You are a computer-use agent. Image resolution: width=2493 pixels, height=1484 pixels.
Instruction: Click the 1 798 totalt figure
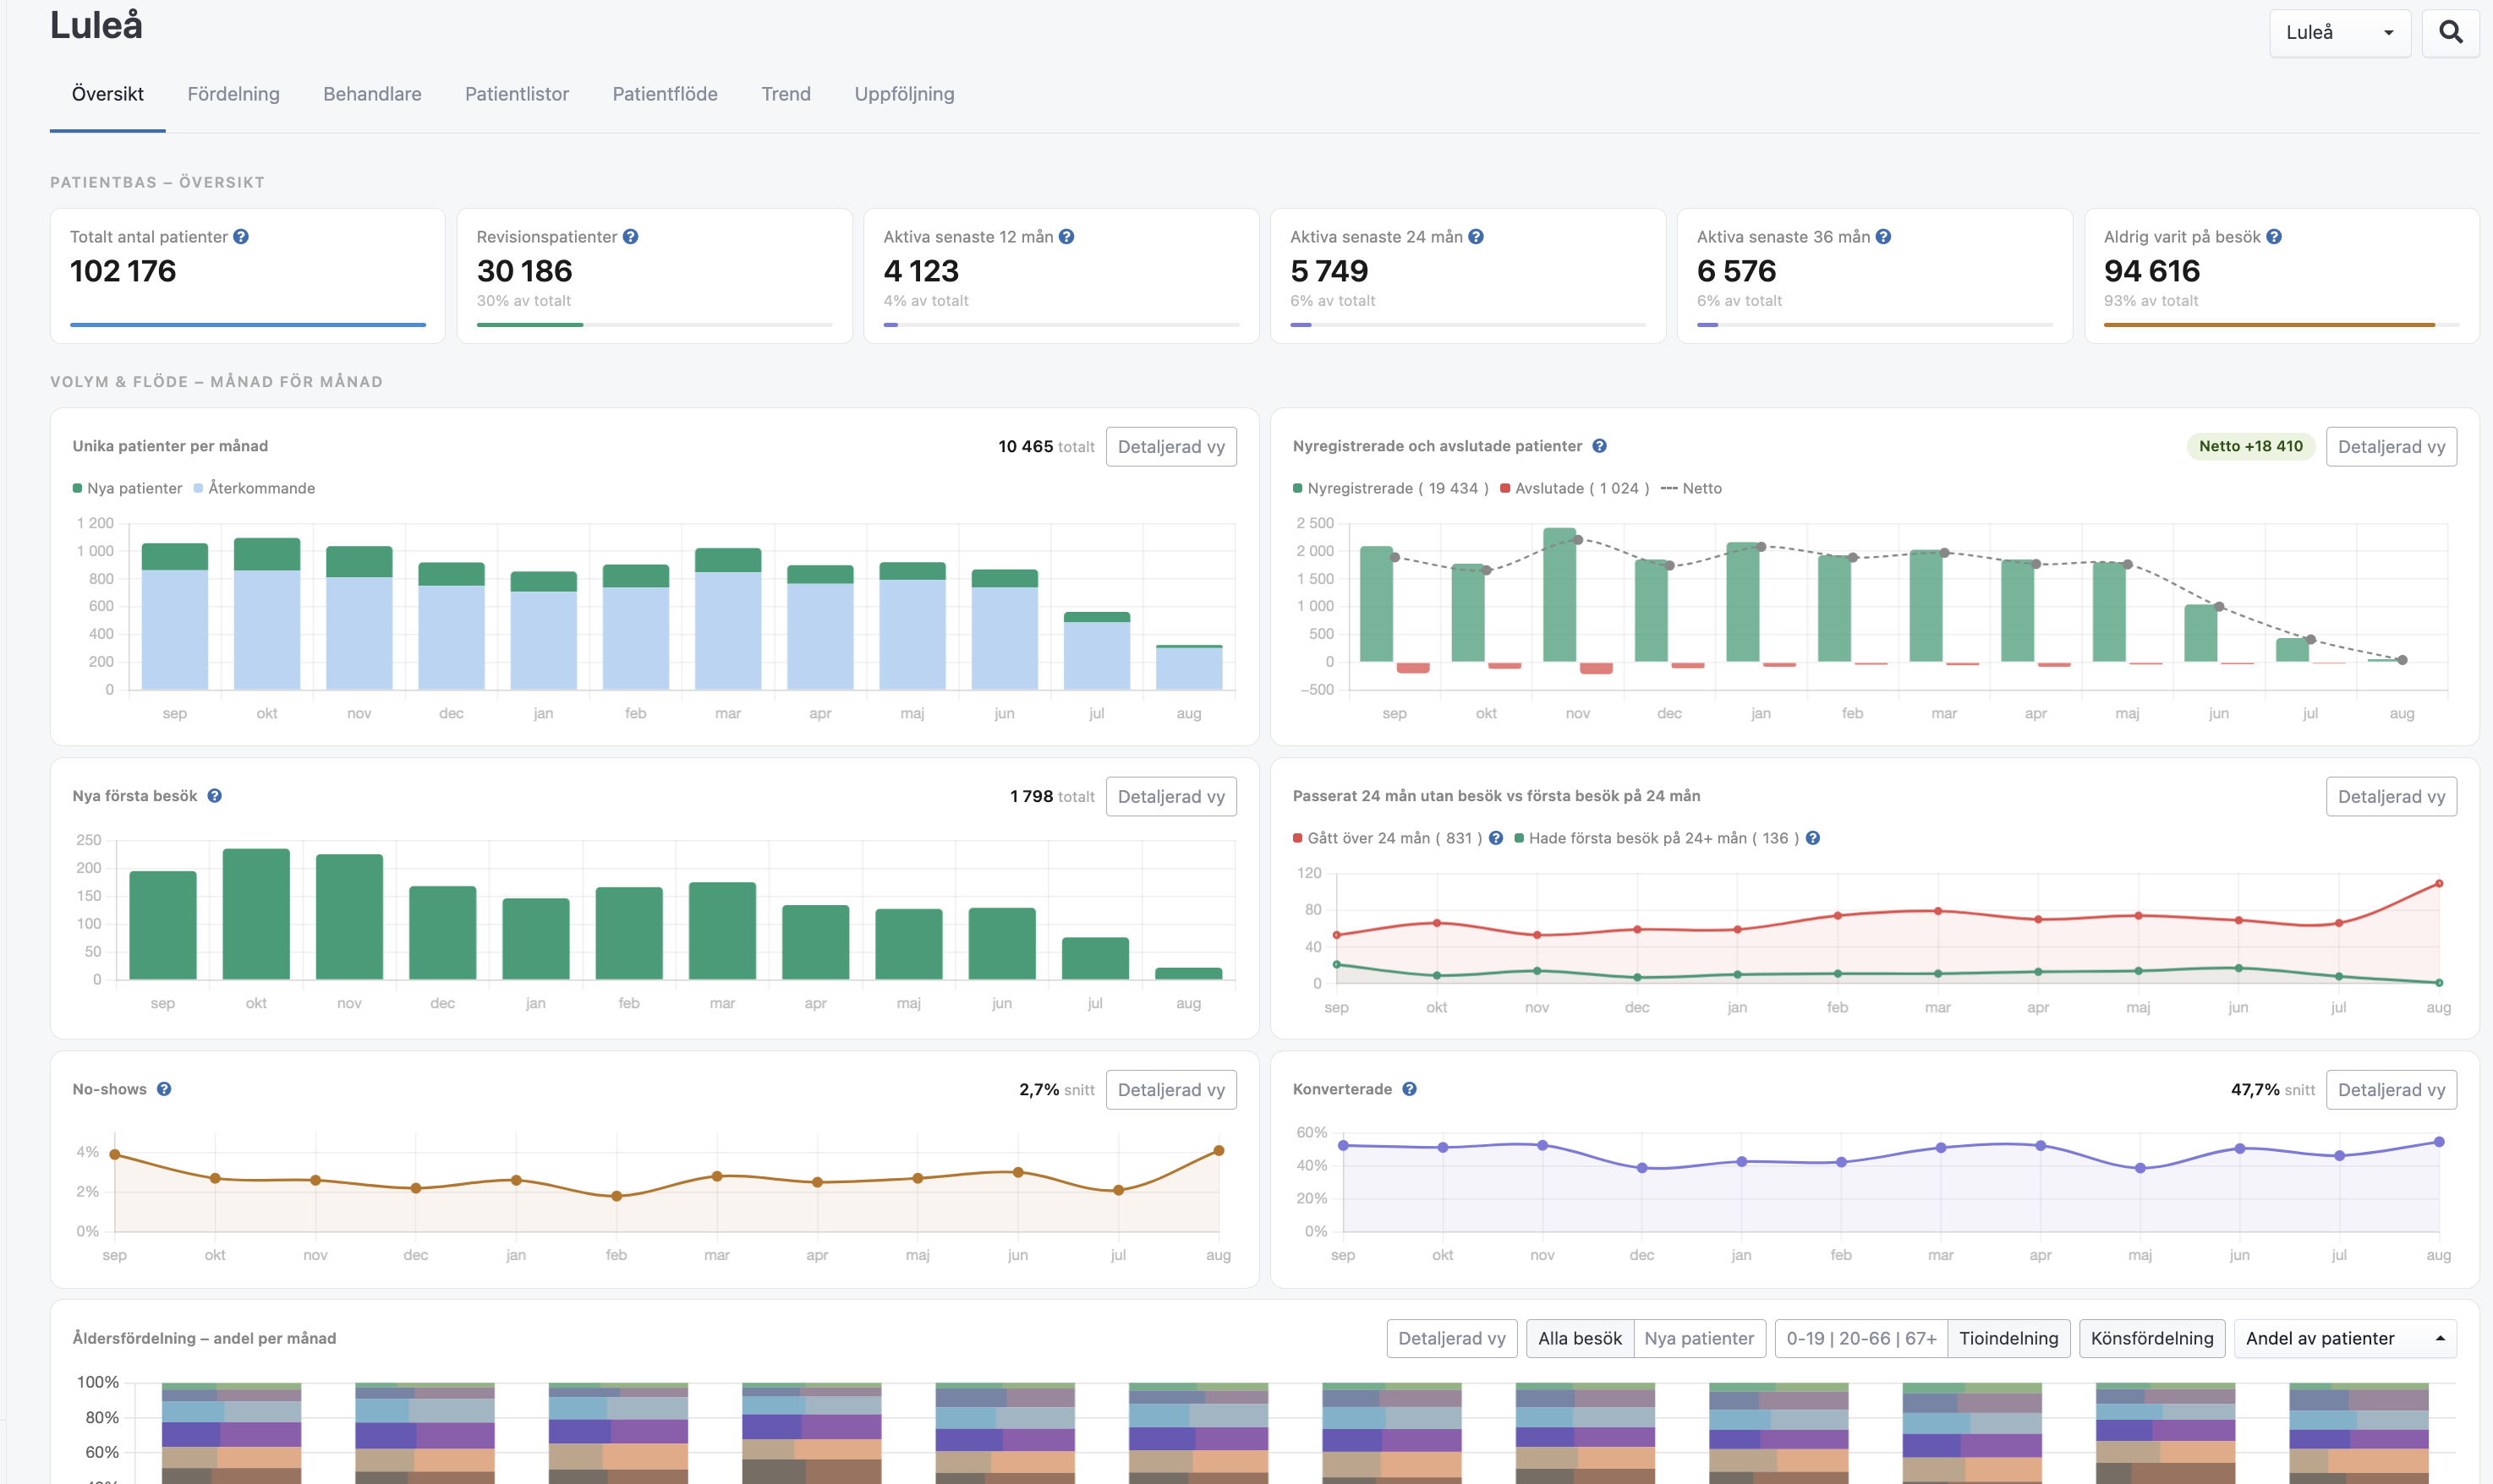1053,796
